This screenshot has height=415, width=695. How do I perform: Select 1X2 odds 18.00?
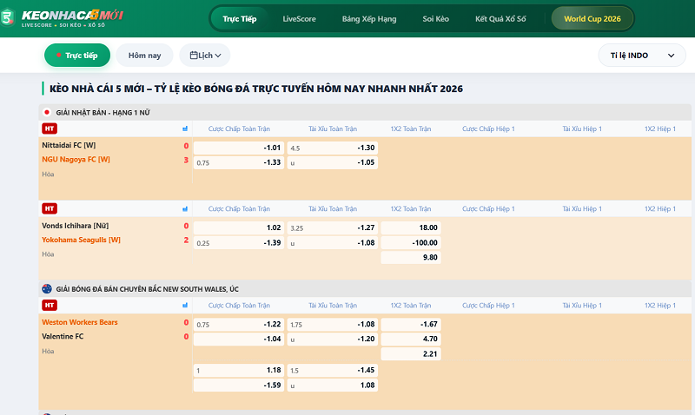[411, 227]
